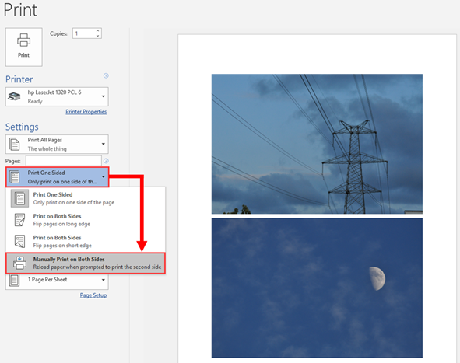
Task: Choose Print on Both Sides long edge
Action: tap(86, 220)
